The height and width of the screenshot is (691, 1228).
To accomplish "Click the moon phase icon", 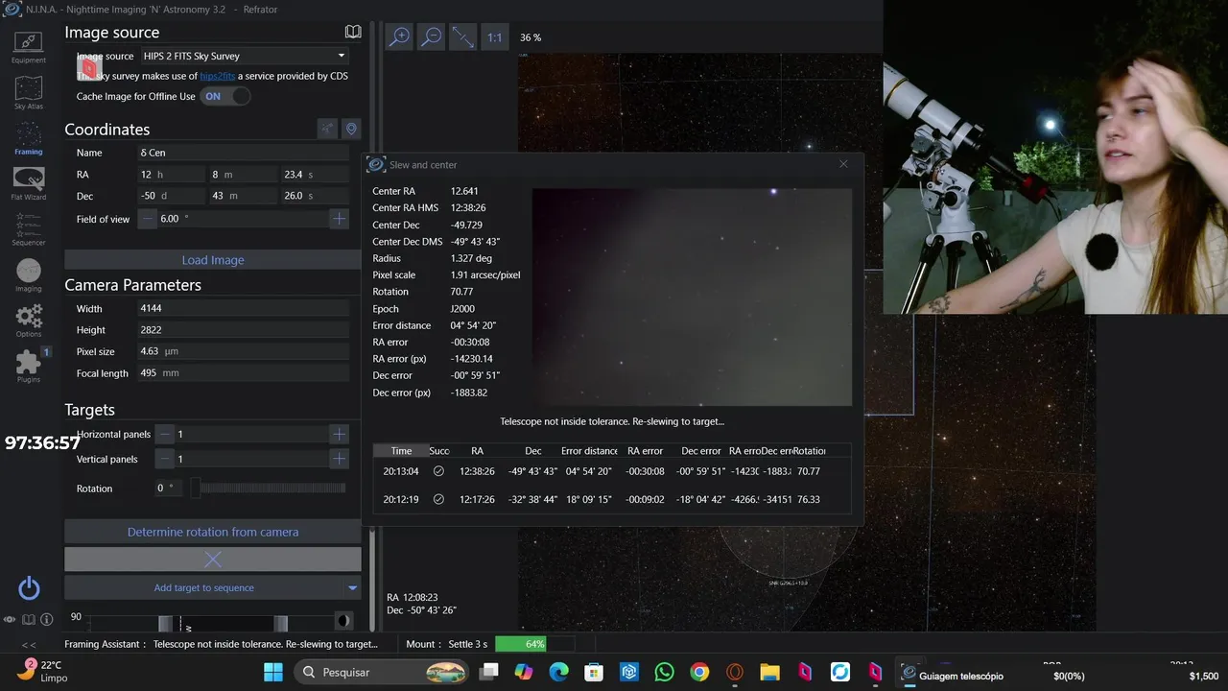I will tap(342, 621).
